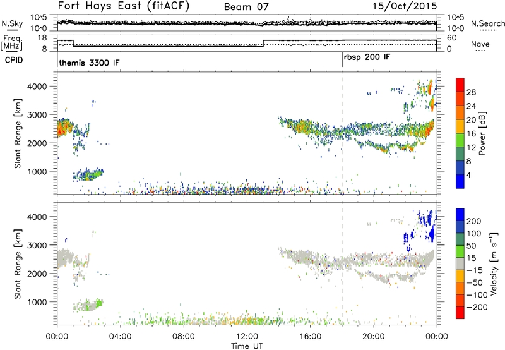Click the 'rbsp 200 IF' CPID text

367,57
